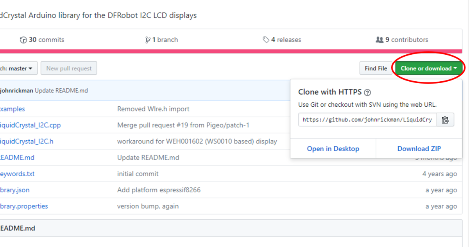The height and width of the screenshot is (247, 469).
Task: Open the 30 commits link
Action: (x=46, y=40)
